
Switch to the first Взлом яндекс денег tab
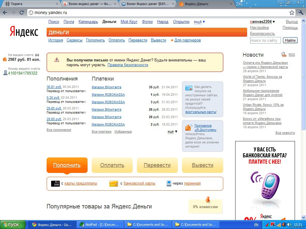point(90,4)
